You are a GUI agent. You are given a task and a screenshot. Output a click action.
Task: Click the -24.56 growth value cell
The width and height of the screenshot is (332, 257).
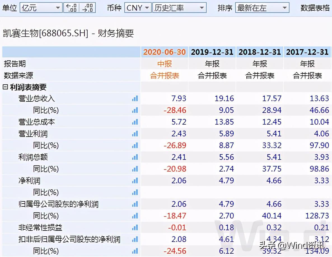point(165,251)
